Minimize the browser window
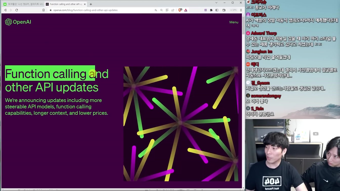The image size is (340, 191). (x=224, y=3)
